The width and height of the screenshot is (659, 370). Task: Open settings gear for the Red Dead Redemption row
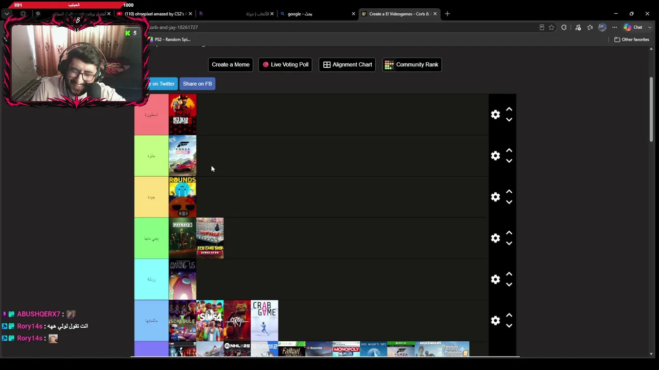(495, 115)
